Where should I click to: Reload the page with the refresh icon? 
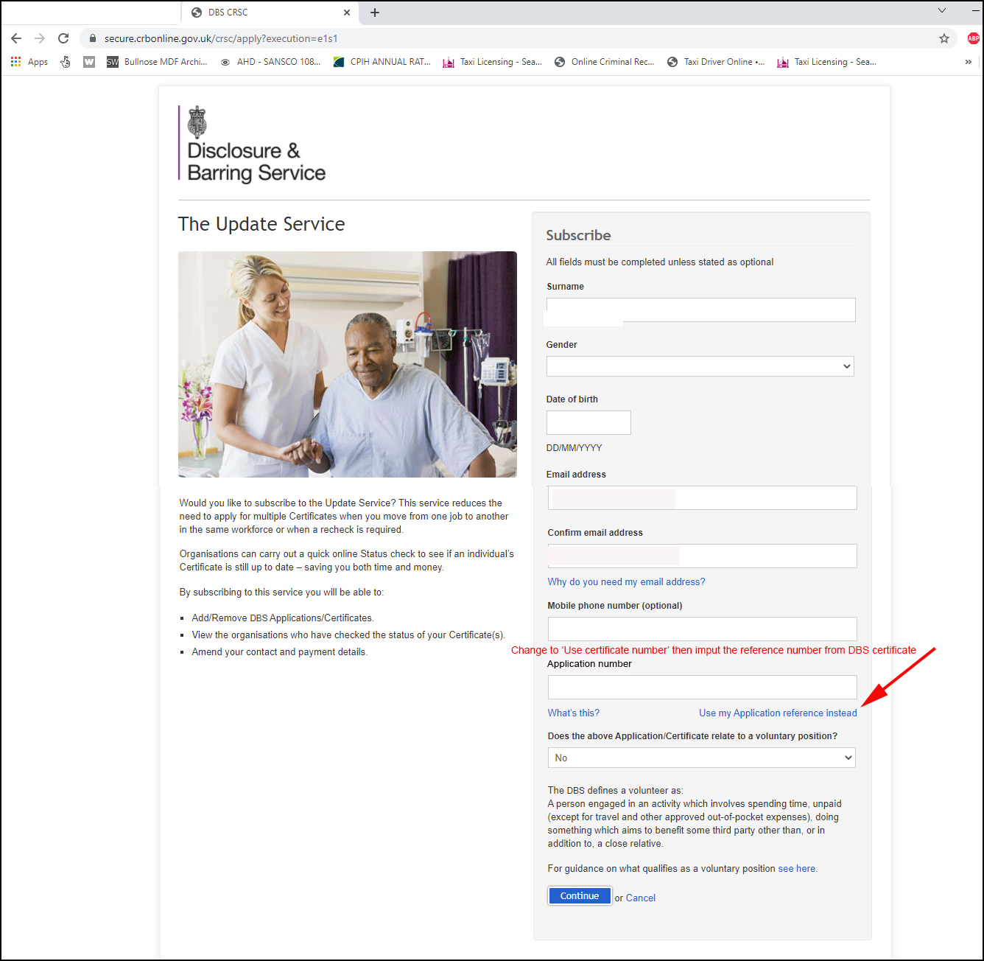(63, 38)
